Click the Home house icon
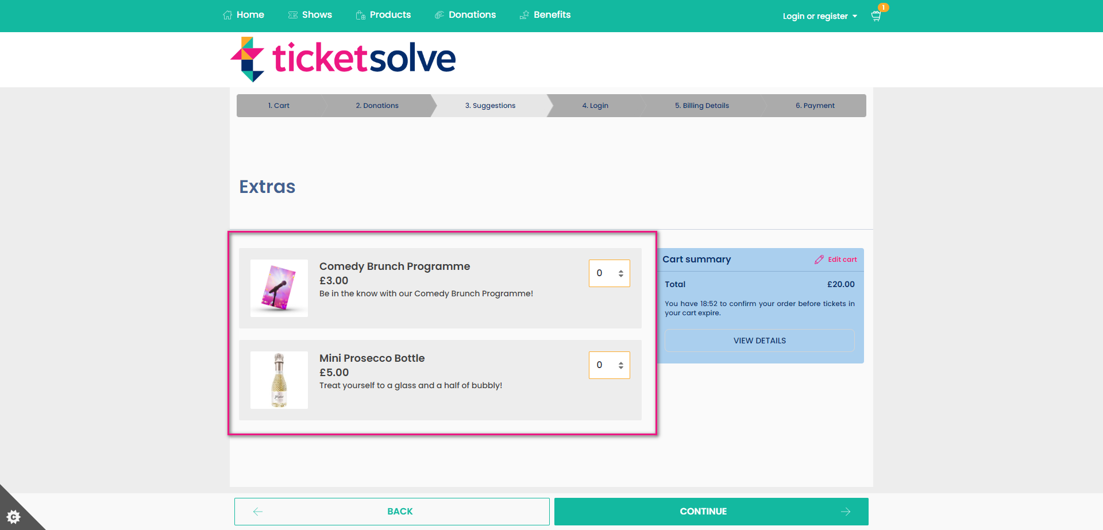Image resolution: width=1103 pixels, height=530 pixels. point(227,15)
